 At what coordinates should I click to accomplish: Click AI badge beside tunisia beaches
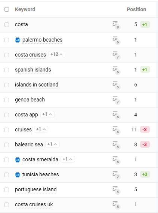click(x=18, y=175)
